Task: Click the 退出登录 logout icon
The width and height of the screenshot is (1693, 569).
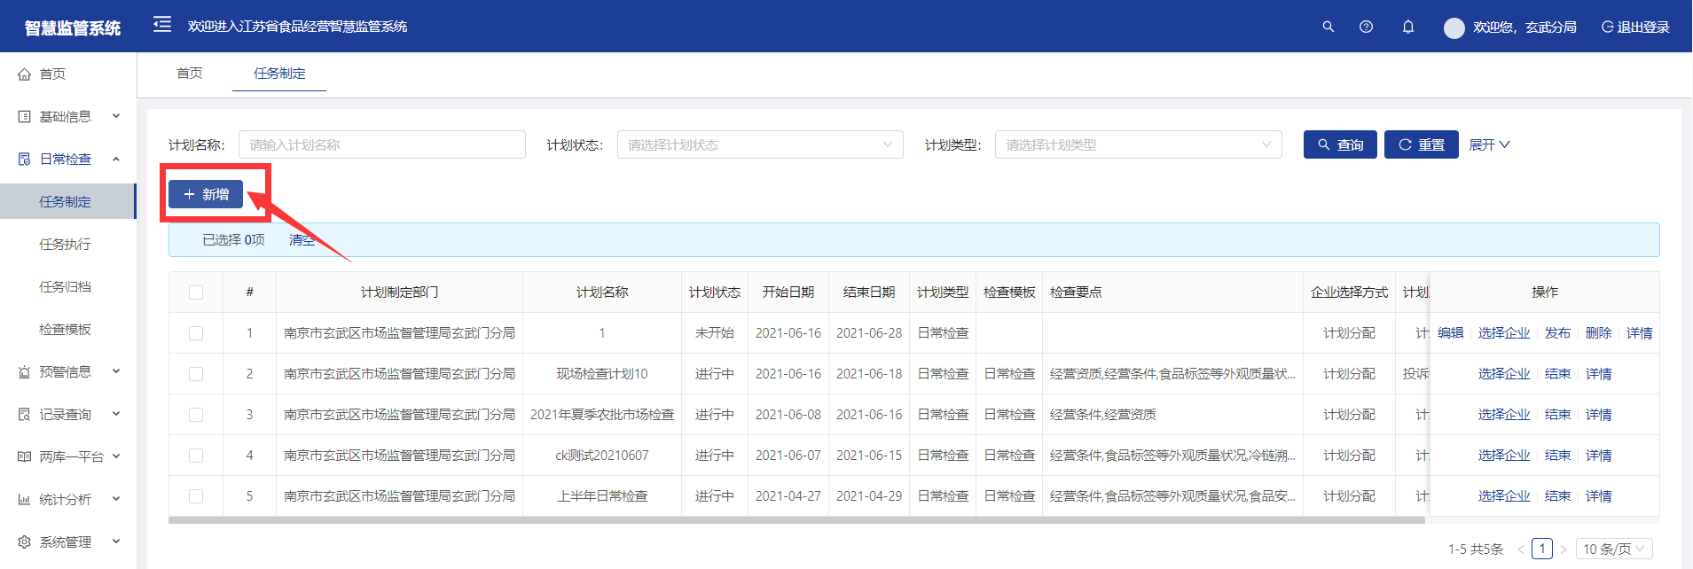Action: click(1606, 27)
